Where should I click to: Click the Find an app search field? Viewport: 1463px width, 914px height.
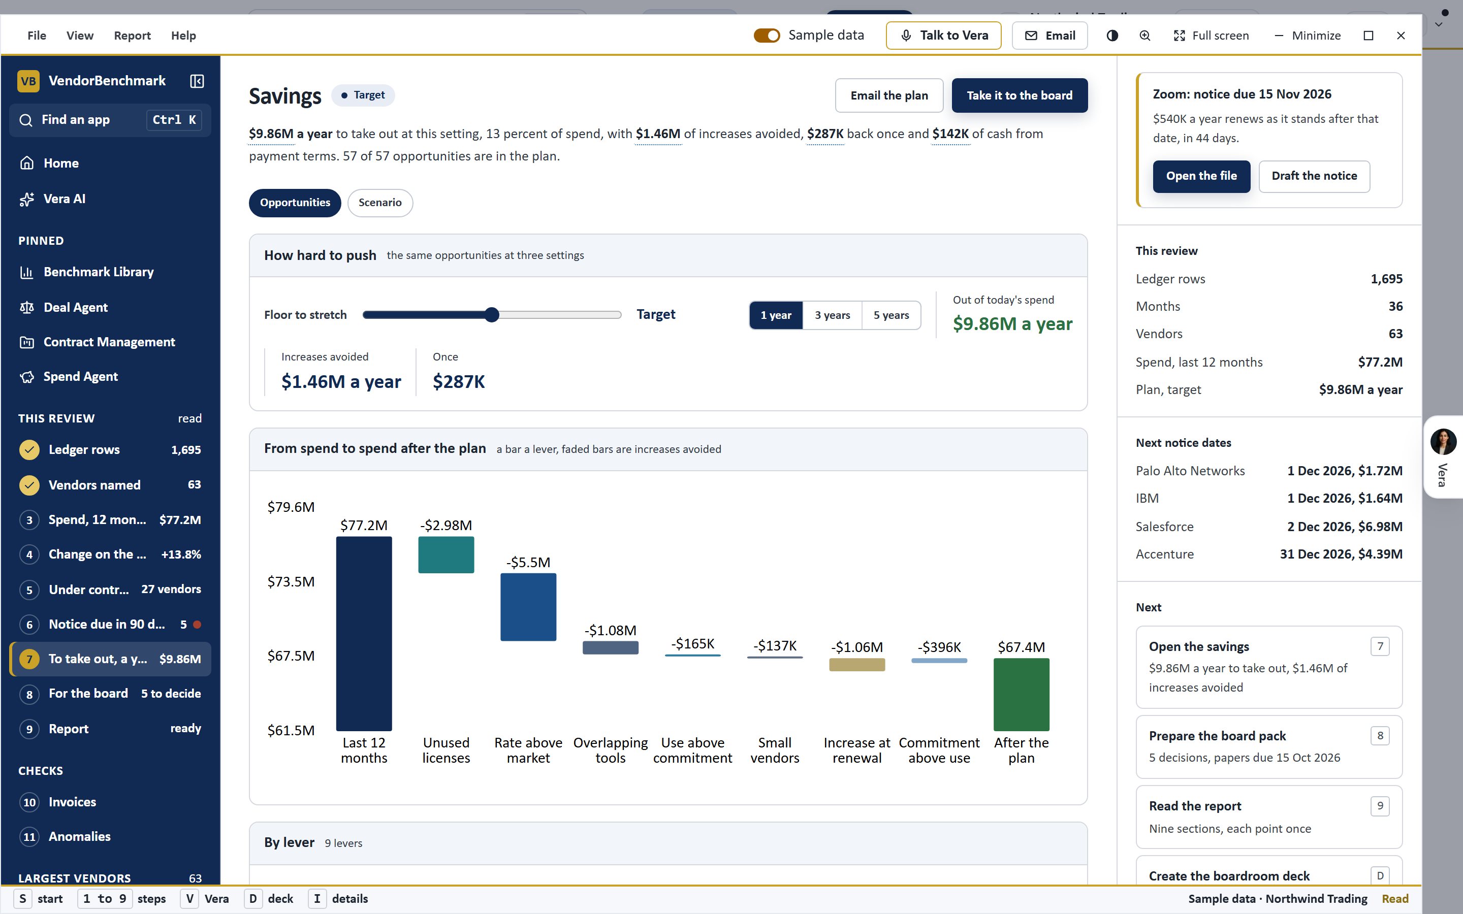[x=110, y=120]
